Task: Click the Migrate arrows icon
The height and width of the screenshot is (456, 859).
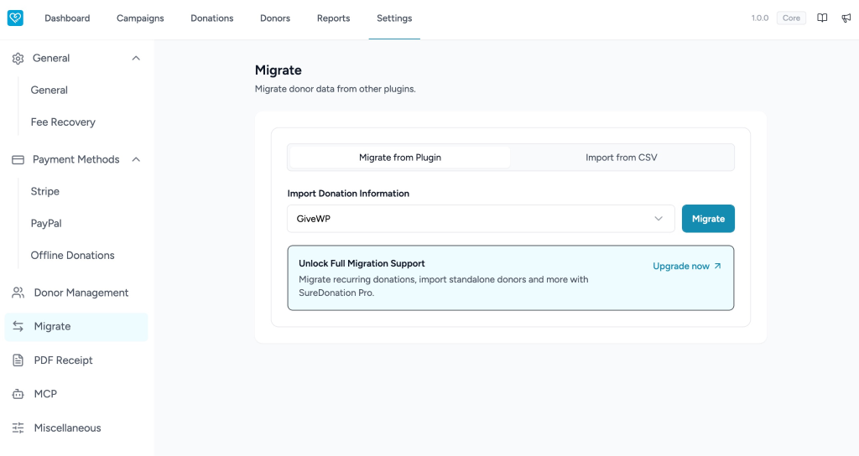Action: (18, 326)
